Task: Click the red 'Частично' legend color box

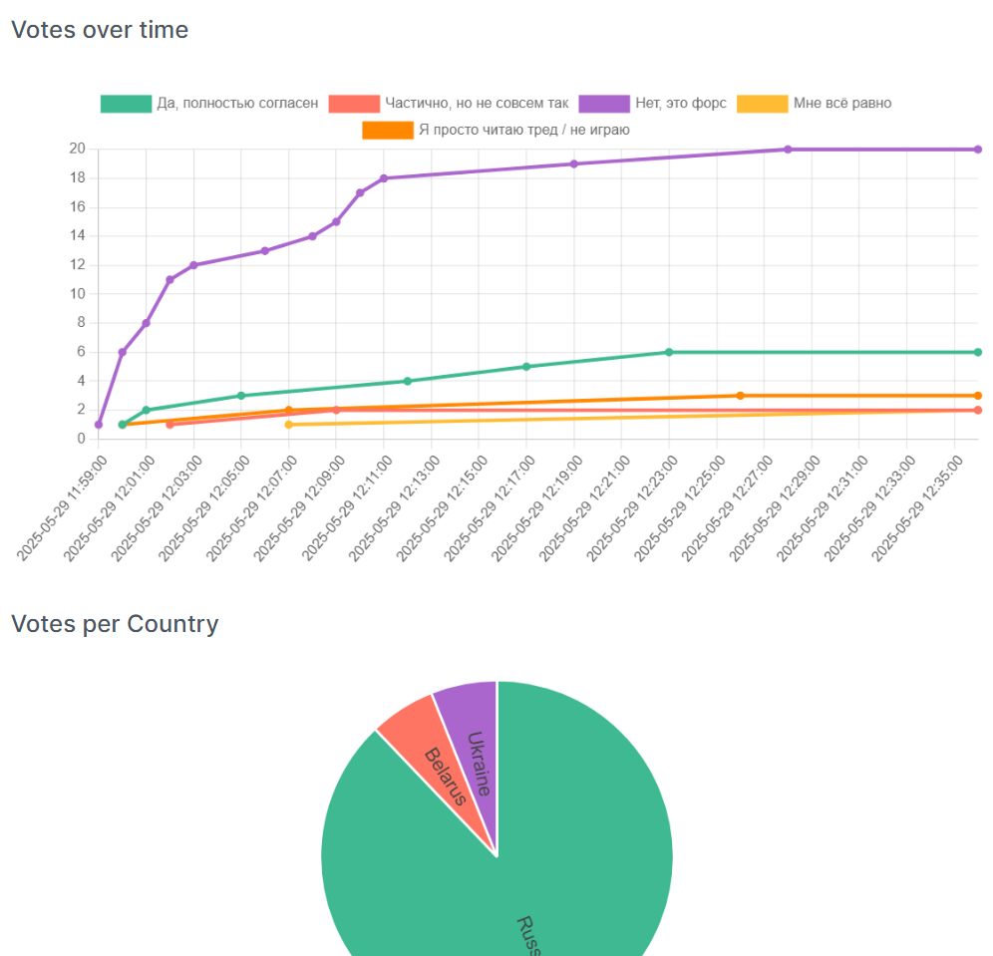Action: click(x=354, y=104)
